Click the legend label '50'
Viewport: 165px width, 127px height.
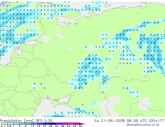(80, 126)
